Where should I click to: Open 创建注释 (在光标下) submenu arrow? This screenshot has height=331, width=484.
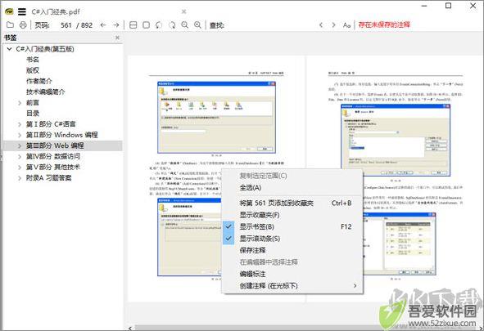pos(355,286)
